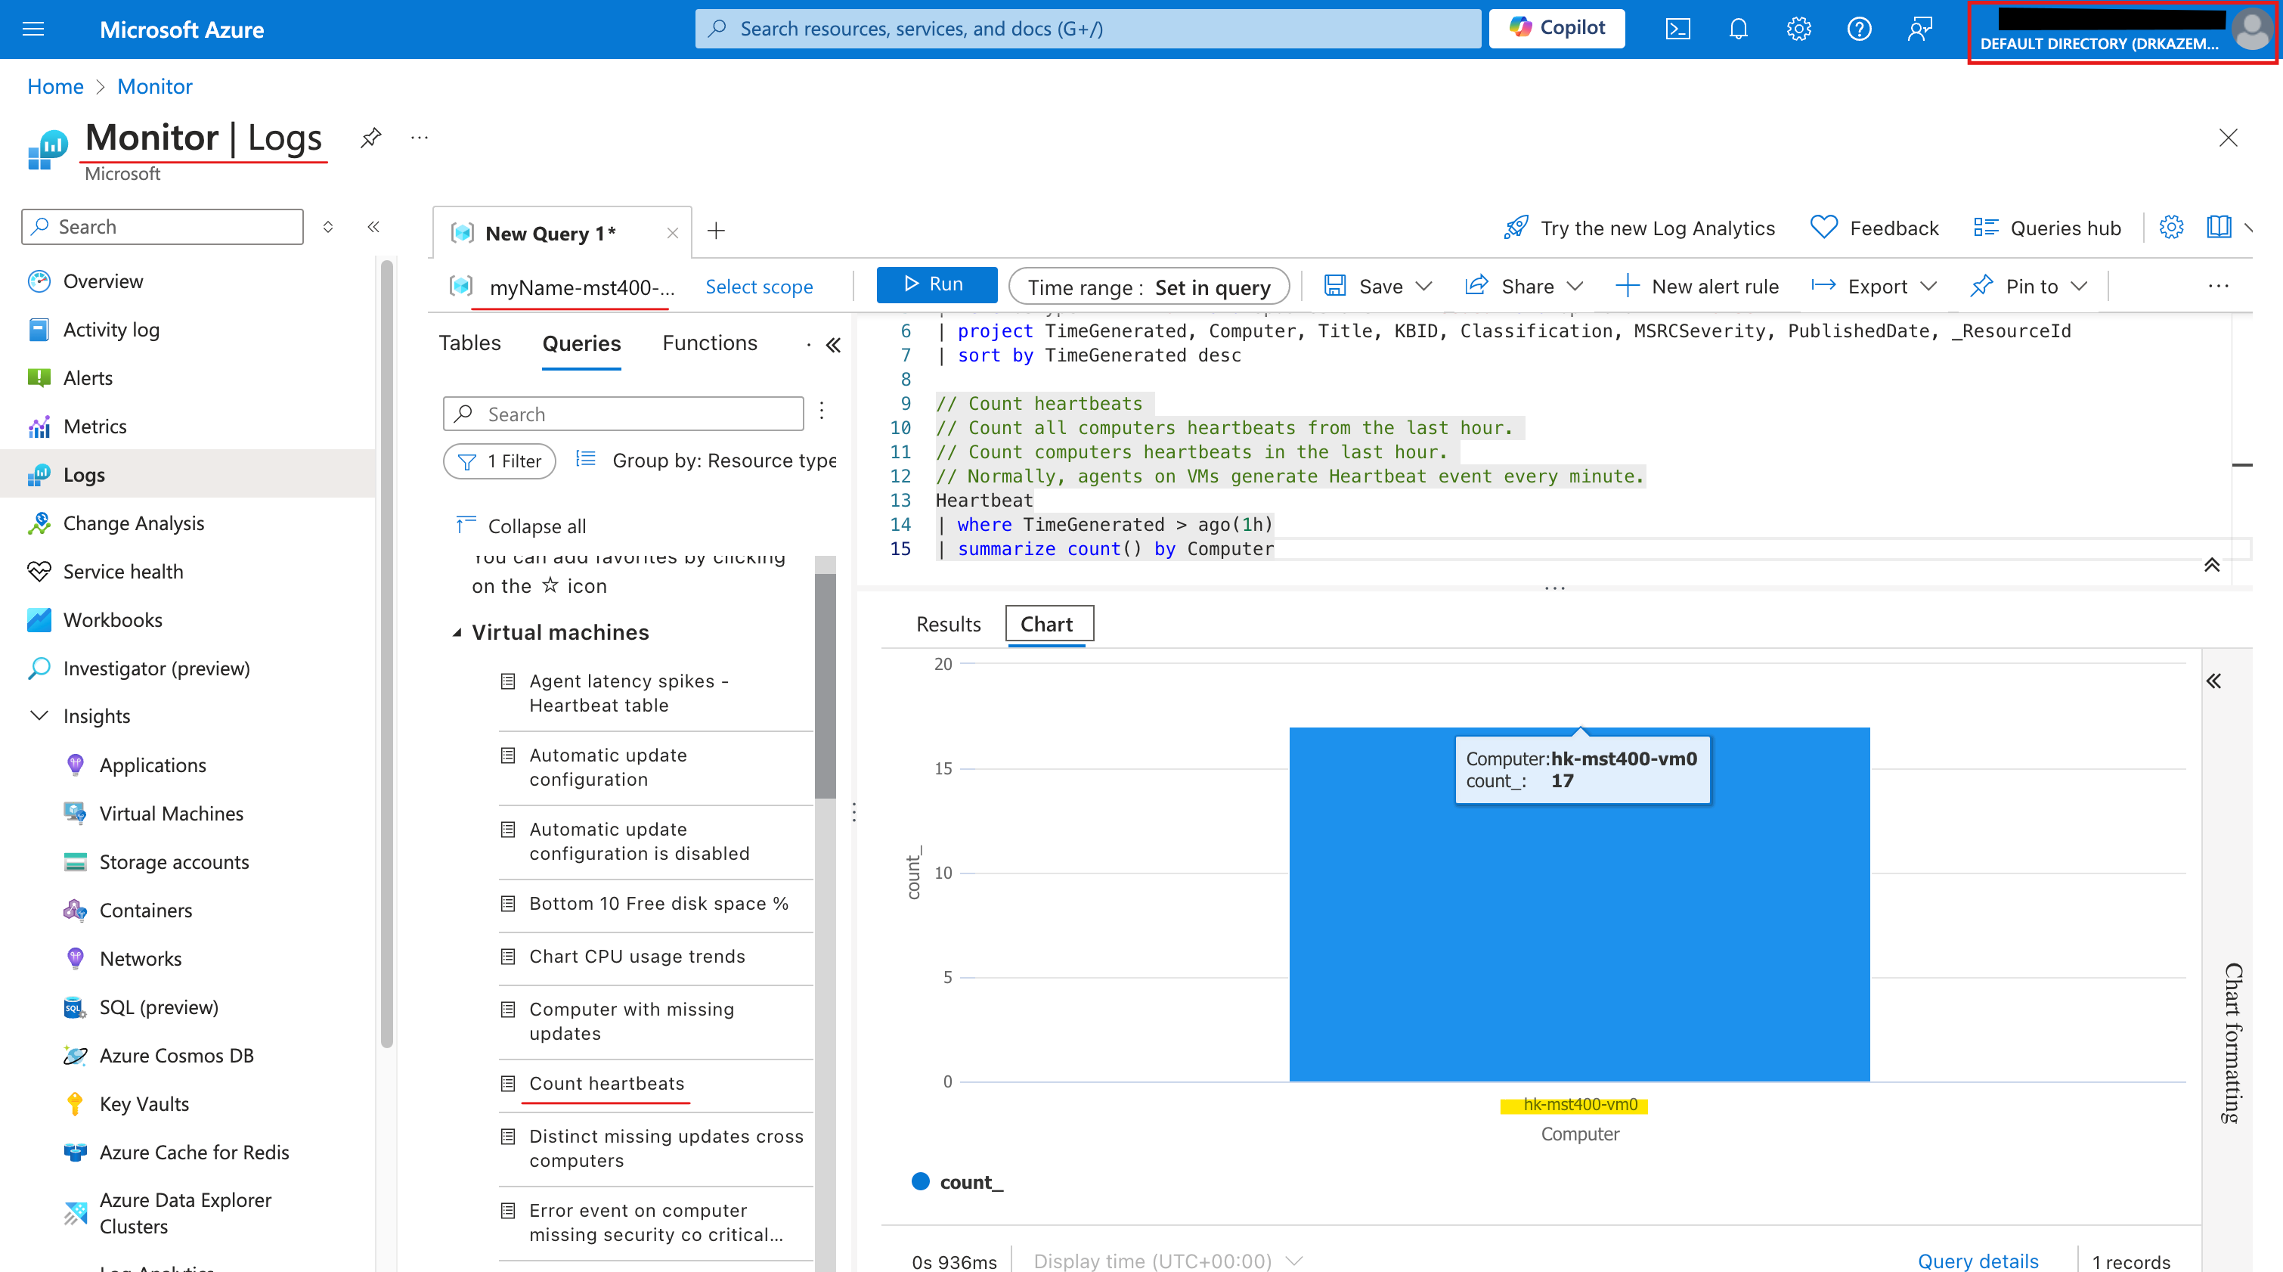Click Try the new Log Analytics
The height and width of the screenshot is (1272, 2283).
pyautogui.click(x=1639, y=228)
